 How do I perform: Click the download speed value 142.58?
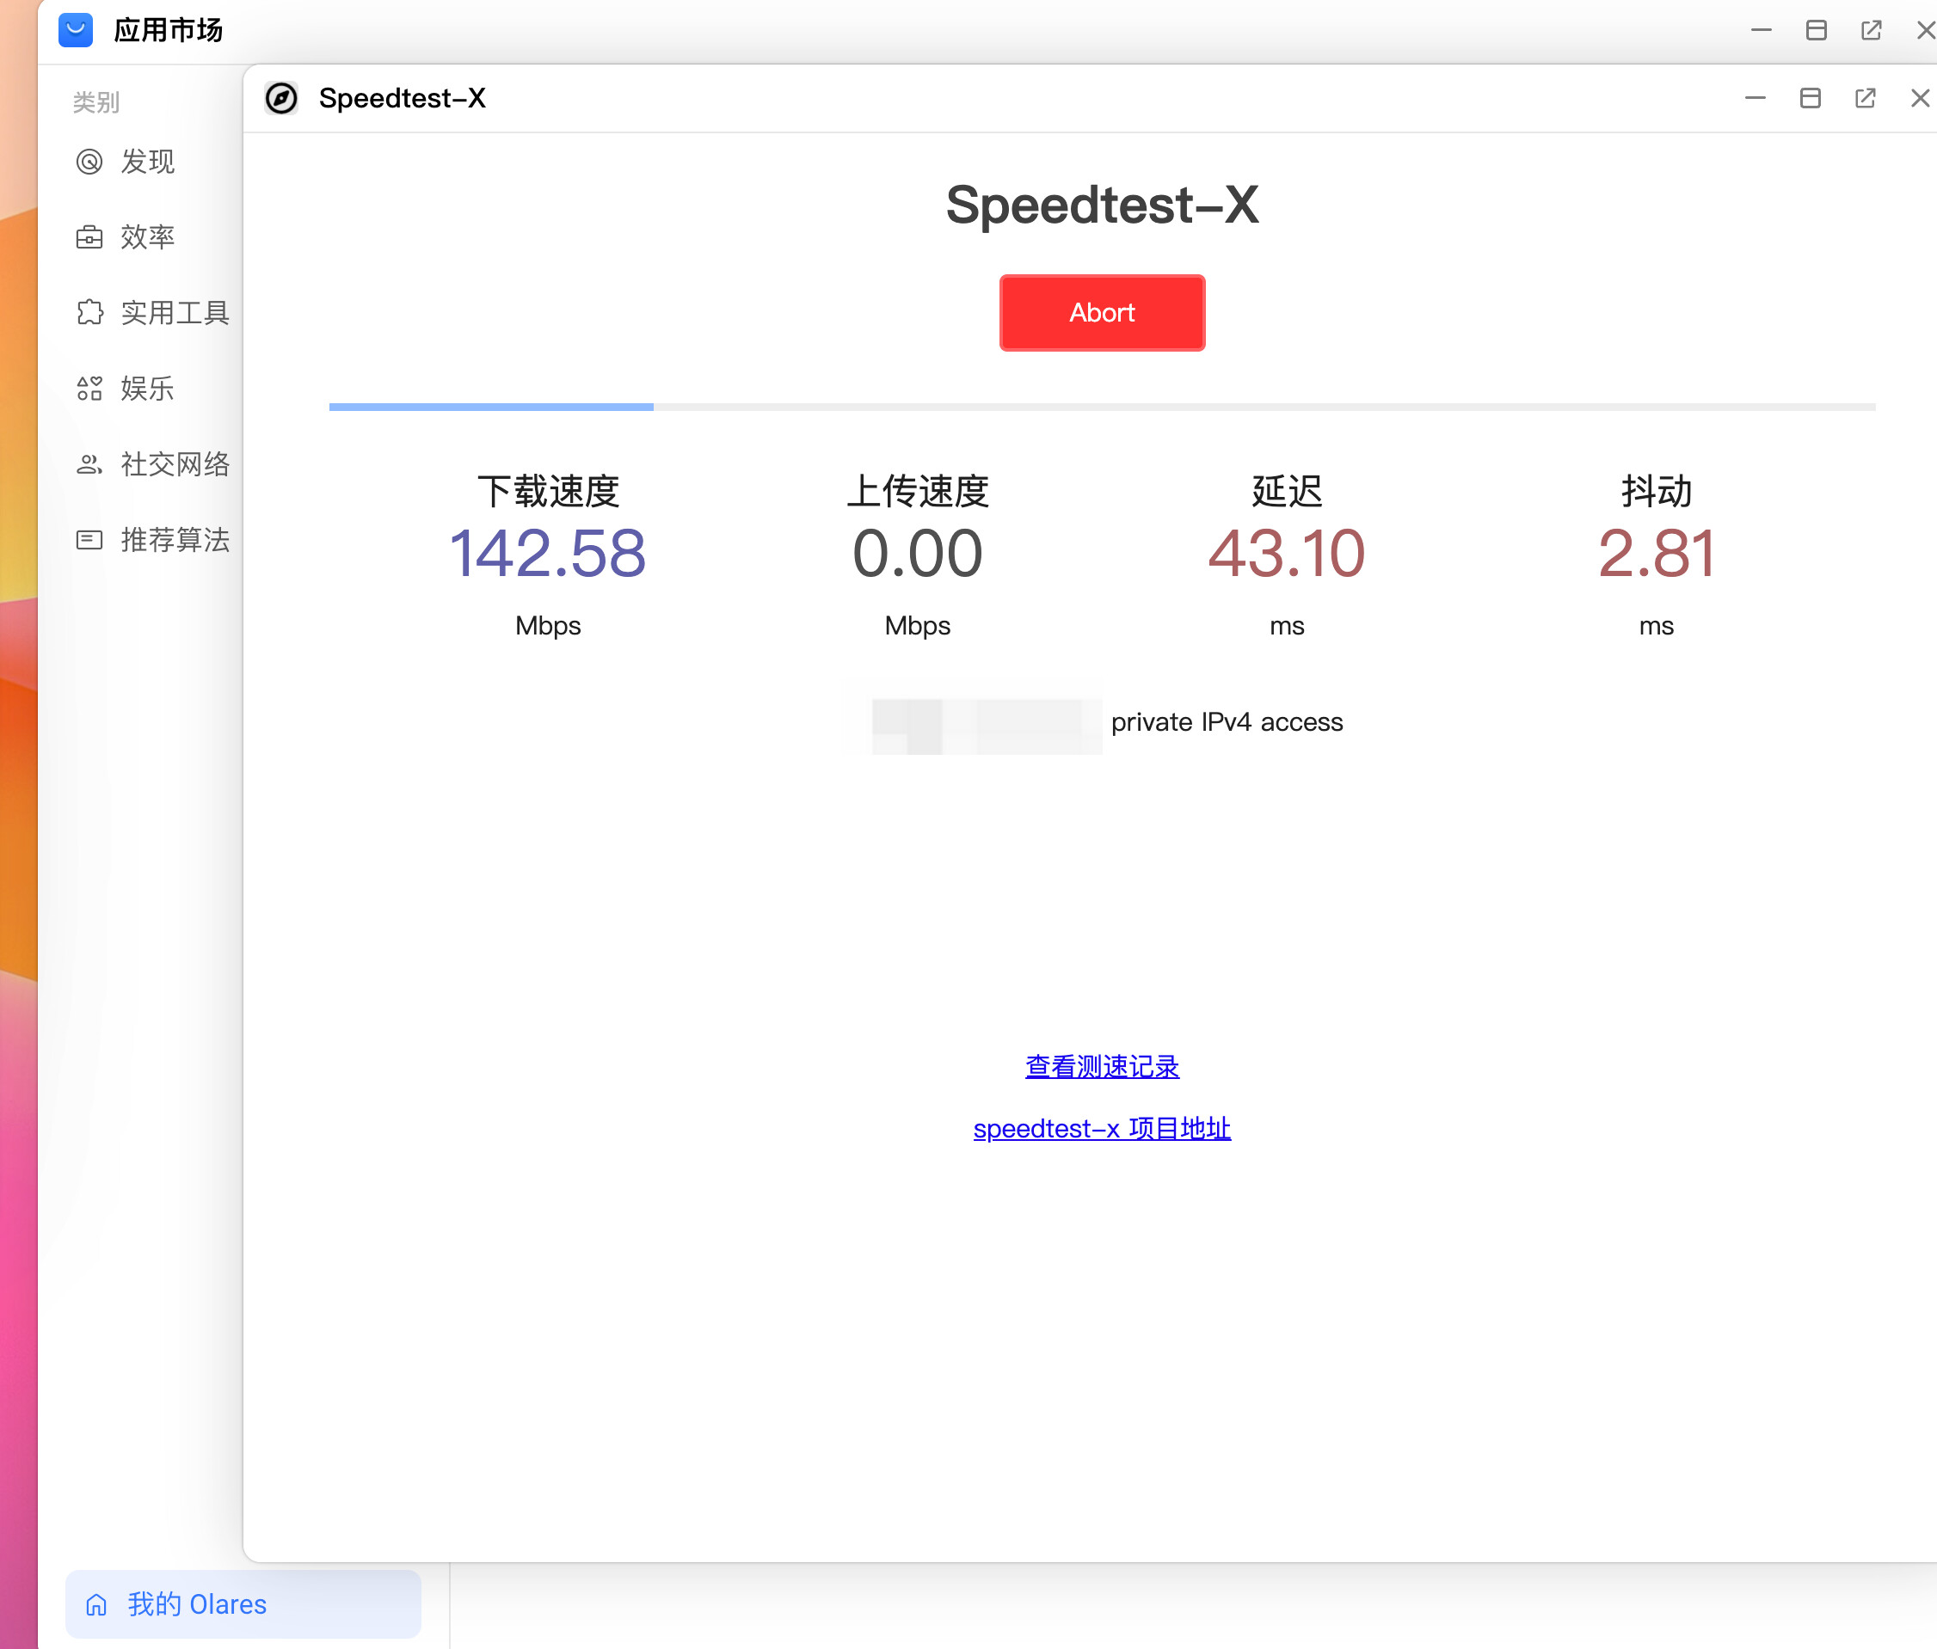548,553
